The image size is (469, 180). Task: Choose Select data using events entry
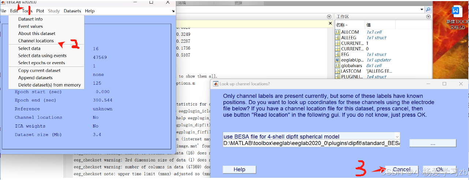click(x=46, y=56)
